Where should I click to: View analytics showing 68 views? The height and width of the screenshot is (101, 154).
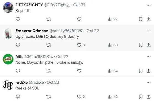pos(113,45)
